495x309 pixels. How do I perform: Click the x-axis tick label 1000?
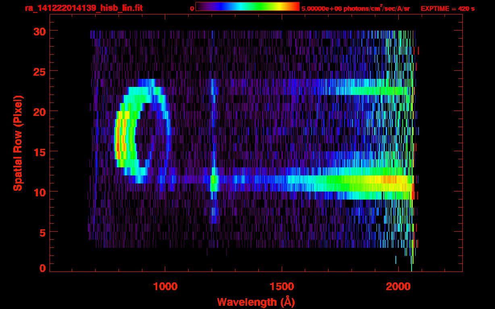click(x=165, y=286)
